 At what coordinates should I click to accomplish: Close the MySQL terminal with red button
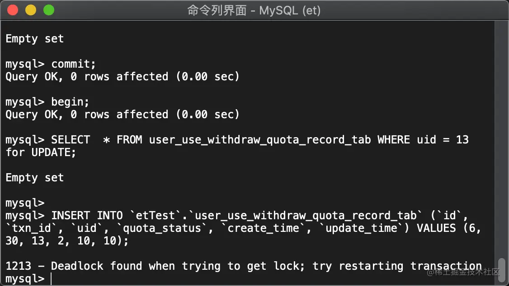pos(13,10)
